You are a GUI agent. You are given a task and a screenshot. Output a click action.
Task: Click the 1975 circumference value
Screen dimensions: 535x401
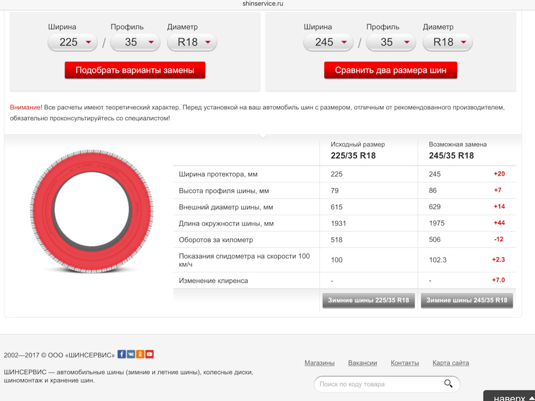click(437, 223)
